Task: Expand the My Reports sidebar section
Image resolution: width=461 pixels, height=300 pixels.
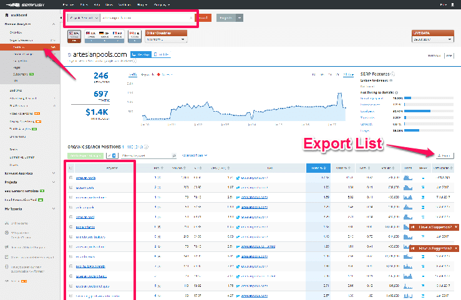Action: coord(54,208)
